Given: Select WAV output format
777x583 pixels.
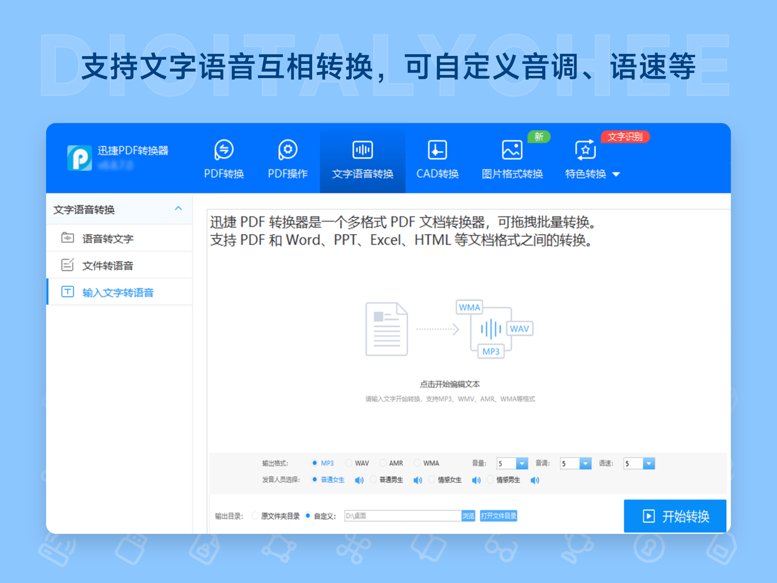Looking at the screenshot, I should 349,463.
